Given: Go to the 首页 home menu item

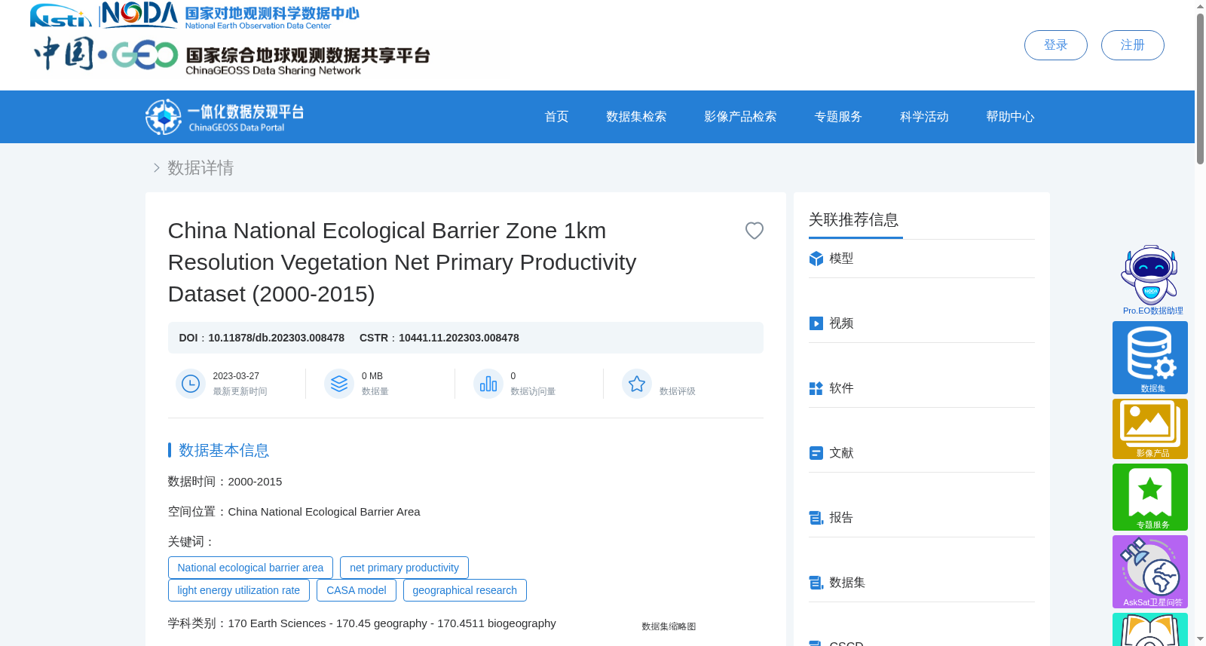Looking at the screenshot, I should click(556, 117).
